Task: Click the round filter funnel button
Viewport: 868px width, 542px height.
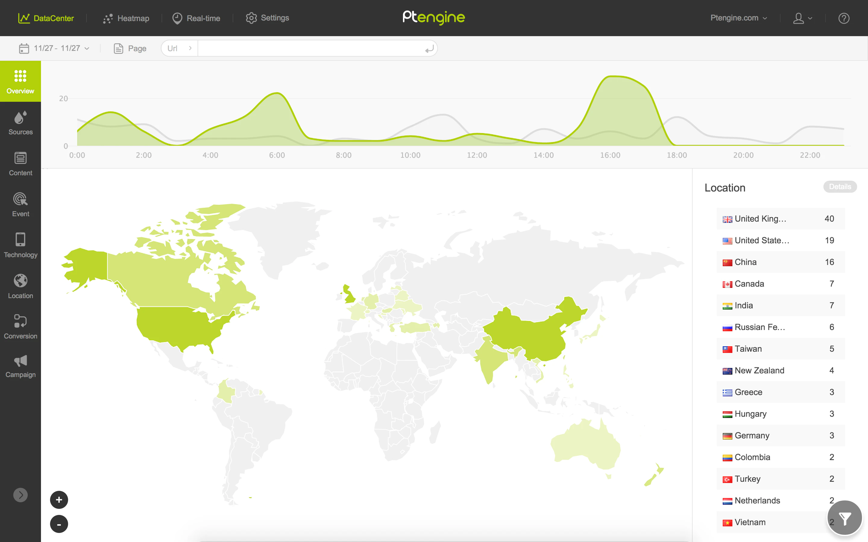Action: tap(844, 518)
